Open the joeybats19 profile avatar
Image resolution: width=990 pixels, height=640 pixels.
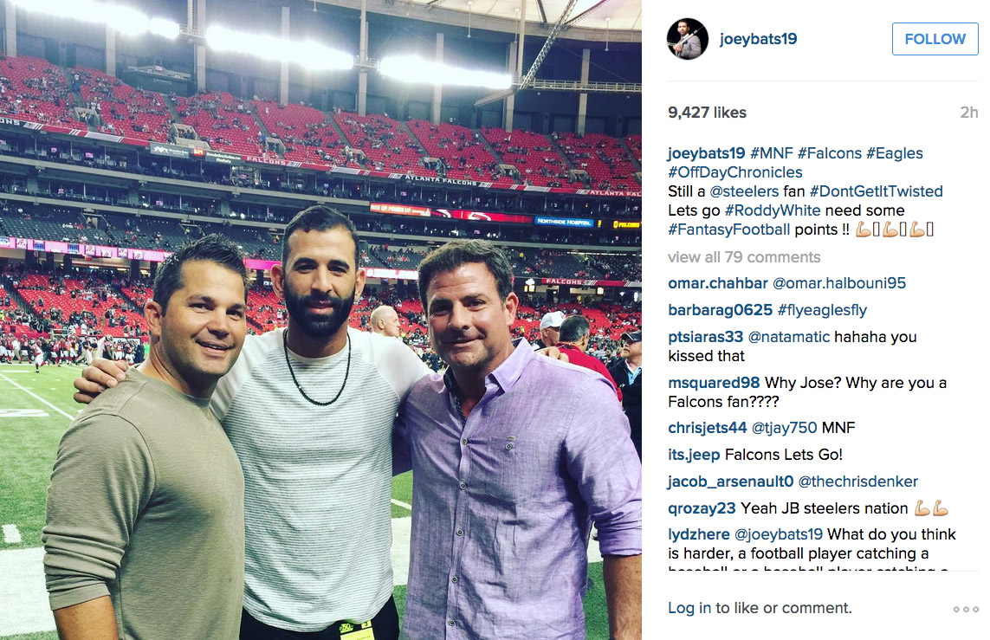click(x=688, y=39)
